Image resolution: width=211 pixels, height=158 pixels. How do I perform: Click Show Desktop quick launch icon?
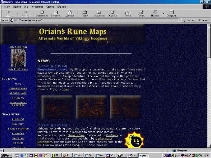click(17, 155)
